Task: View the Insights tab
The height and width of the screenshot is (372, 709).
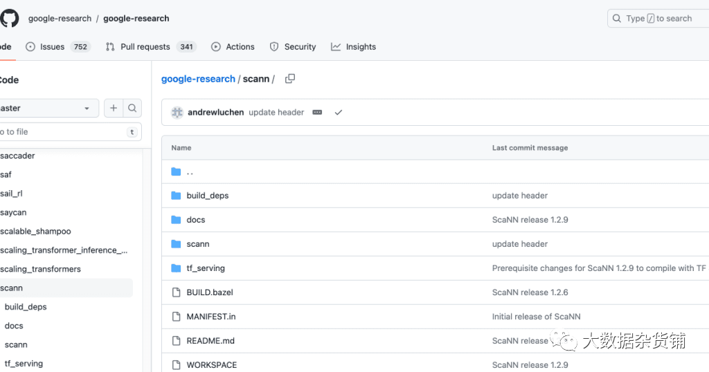Action: tap(353, 47)
